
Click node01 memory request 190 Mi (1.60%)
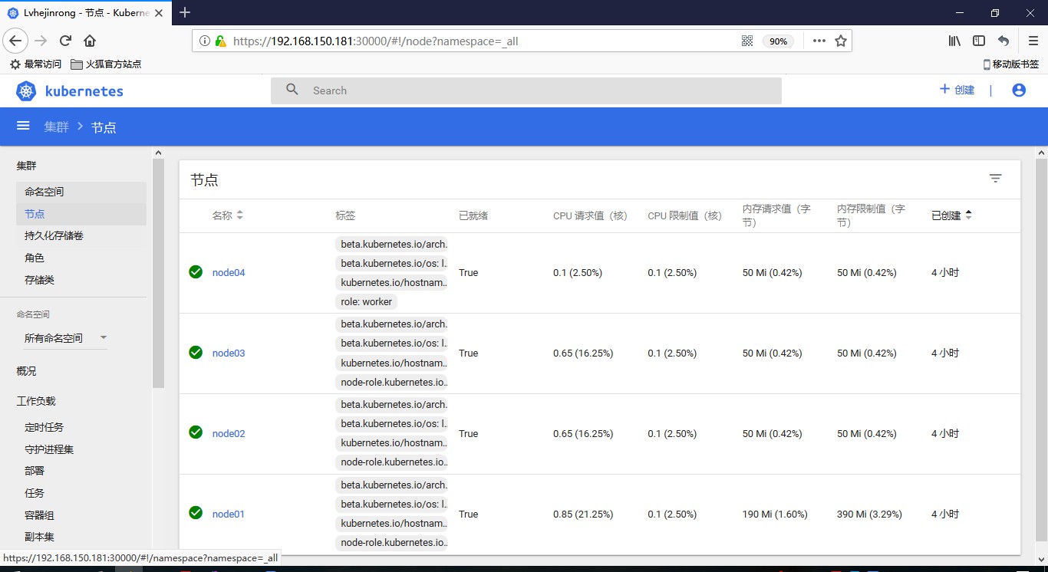pyautogui.click(x=775, y=514)
